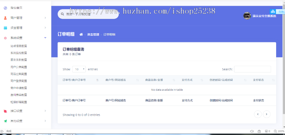Sort by 商品名称/金额 column arrows
Viewport: 285px width, 135px height.
(174, 80)
